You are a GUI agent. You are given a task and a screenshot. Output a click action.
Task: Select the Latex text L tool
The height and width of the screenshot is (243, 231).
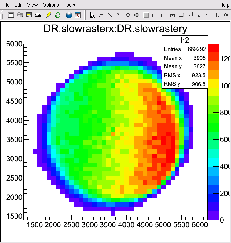(217, 15)
